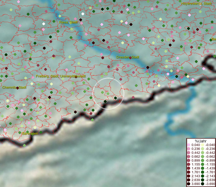Click the Chemnitz, Stadt label

click(14, 87)
